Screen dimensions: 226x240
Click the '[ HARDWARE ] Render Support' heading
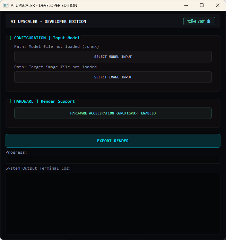click(42, 101)
